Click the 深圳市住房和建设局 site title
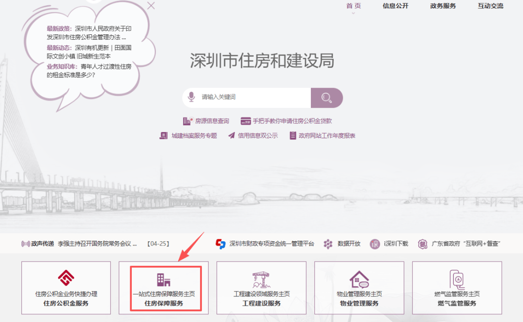 [x=262, y=60]
